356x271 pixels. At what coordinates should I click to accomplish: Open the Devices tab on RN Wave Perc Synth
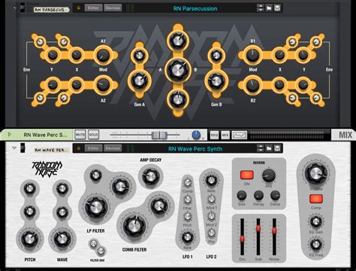pos(113,148)
